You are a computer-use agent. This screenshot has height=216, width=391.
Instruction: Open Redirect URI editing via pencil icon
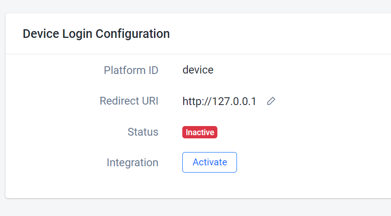271,101
